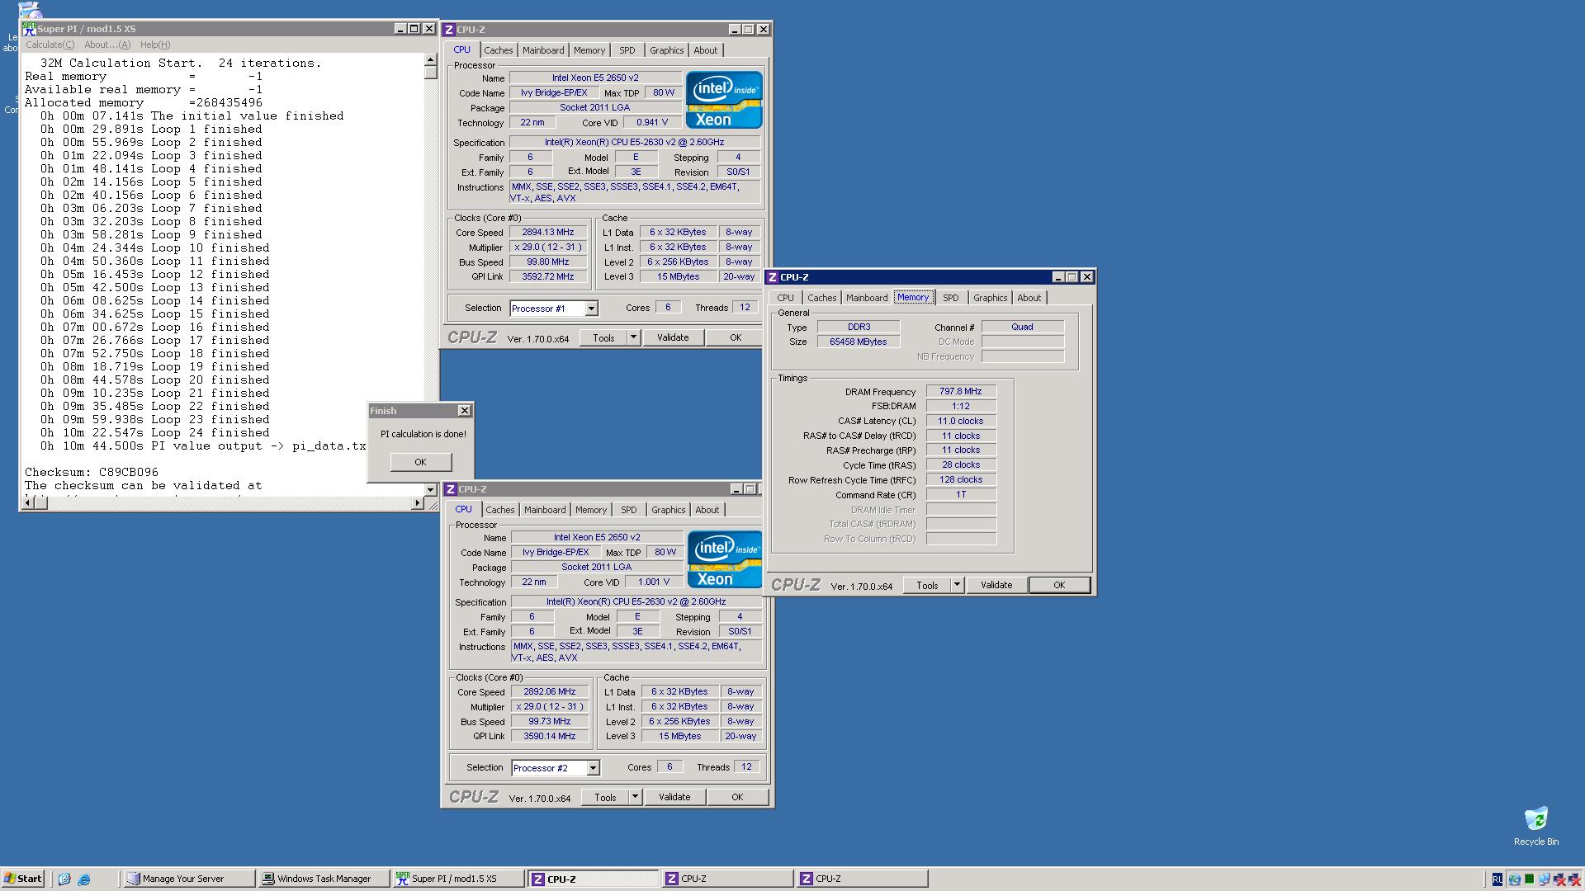Click the language indicator in system tray
This screenshot has height=891, width=1585.
click(1497, 879)
